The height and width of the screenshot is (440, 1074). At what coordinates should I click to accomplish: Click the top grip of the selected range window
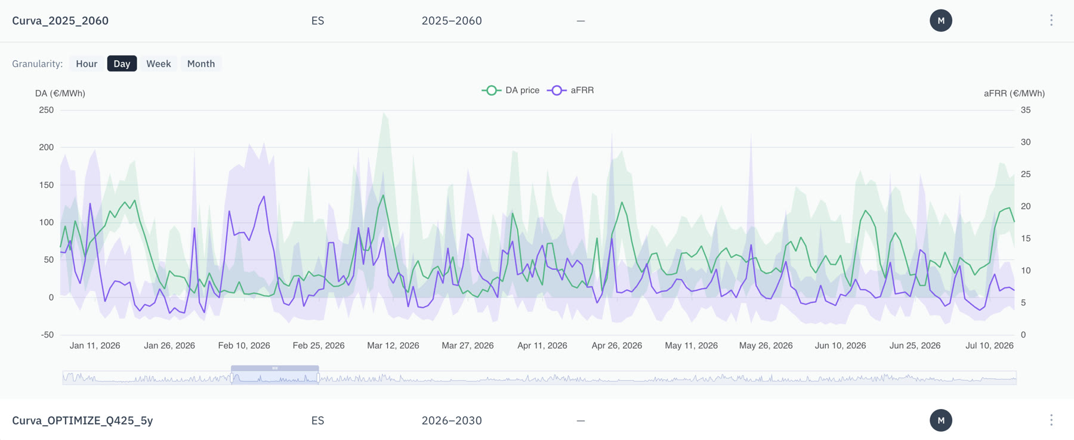pos(275,368)
